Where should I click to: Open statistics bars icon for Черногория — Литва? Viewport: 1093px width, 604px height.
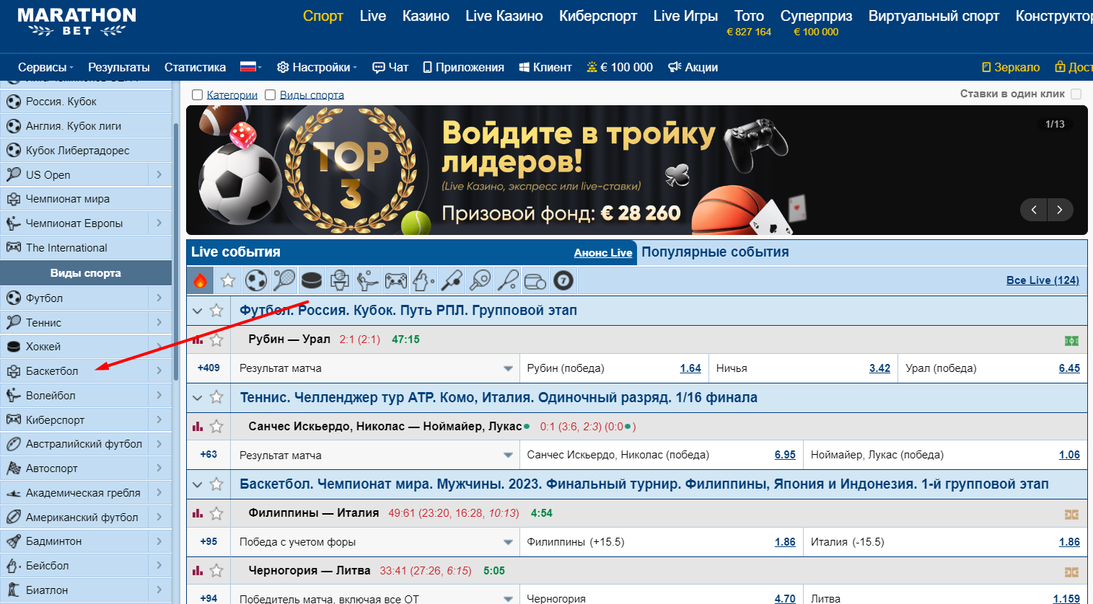198,571
